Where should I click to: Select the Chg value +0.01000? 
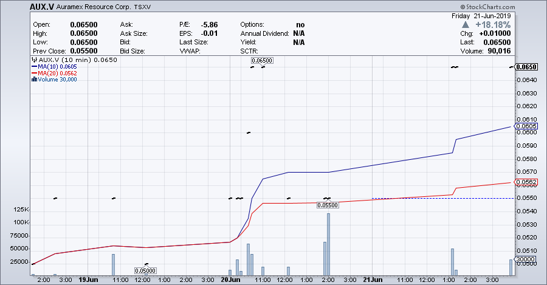point(495,33)
